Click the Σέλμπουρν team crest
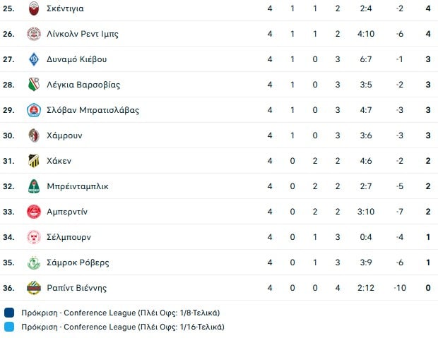The image size is (438, 338). (34, 237)
